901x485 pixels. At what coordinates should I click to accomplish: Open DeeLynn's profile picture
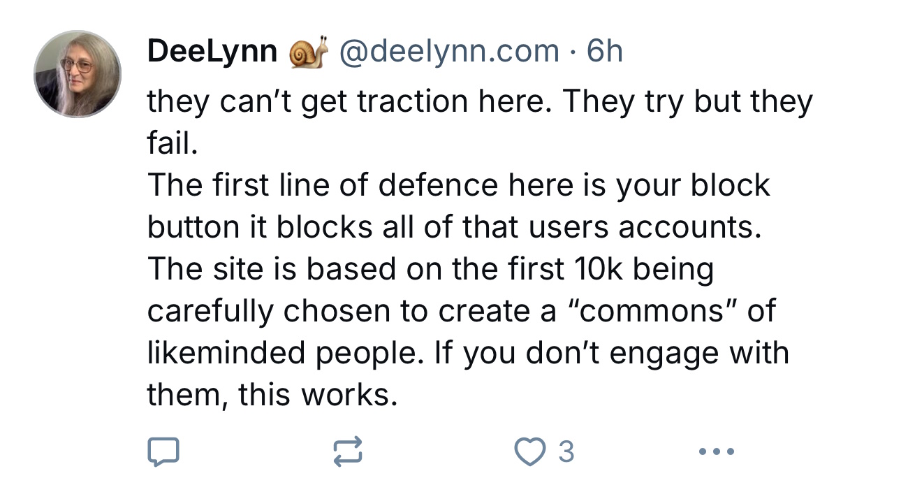click(78, 74)
